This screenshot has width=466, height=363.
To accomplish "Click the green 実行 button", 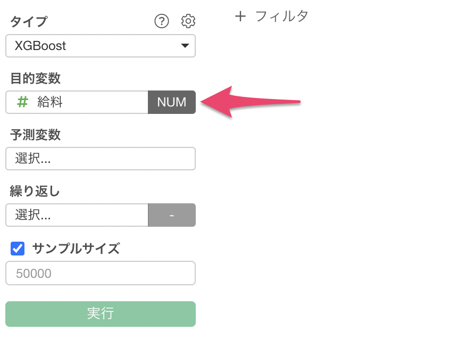I will 101,314.
